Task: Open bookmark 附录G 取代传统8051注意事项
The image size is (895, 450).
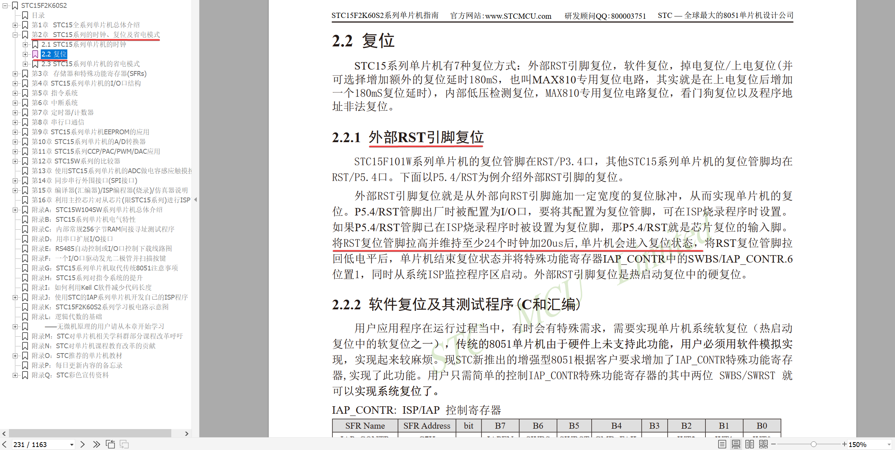Action: pos(105,268)
